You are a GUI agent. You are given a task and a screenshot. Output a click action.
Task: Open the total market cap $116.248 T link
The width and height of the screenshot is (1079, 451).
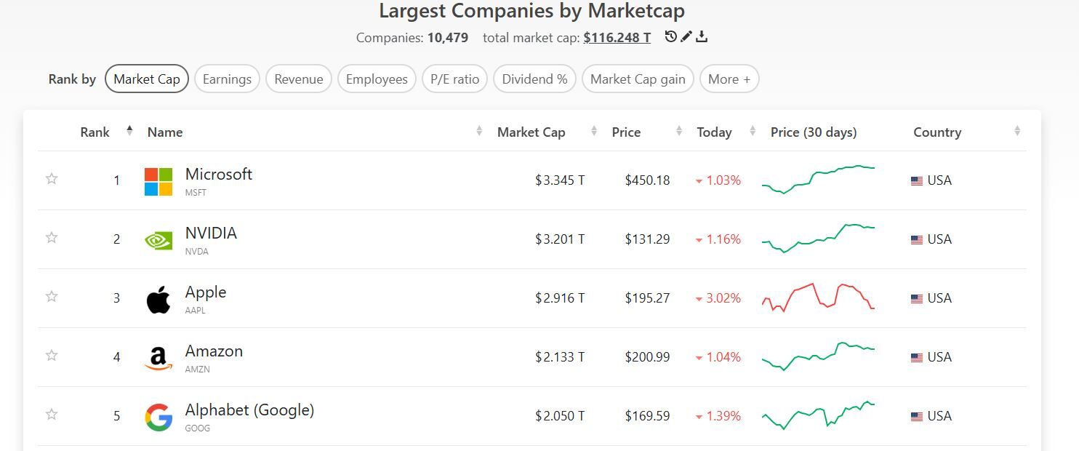point(617,37)
